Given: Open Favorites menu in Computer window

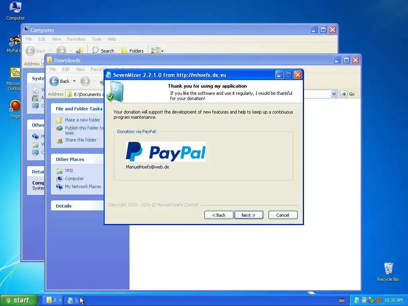Looking at the screenshot, I should click(76, 39).
